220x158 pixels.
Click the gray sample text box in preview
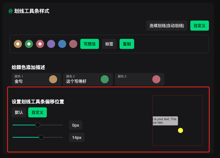[x=165, y=121]
